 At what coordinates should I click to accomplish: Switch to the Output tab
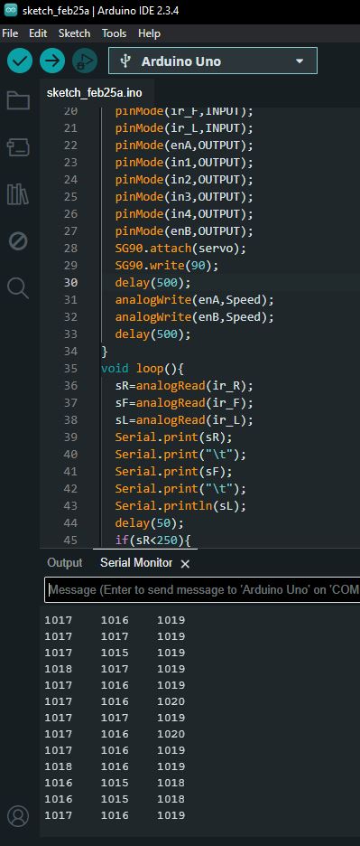point(65,563)
